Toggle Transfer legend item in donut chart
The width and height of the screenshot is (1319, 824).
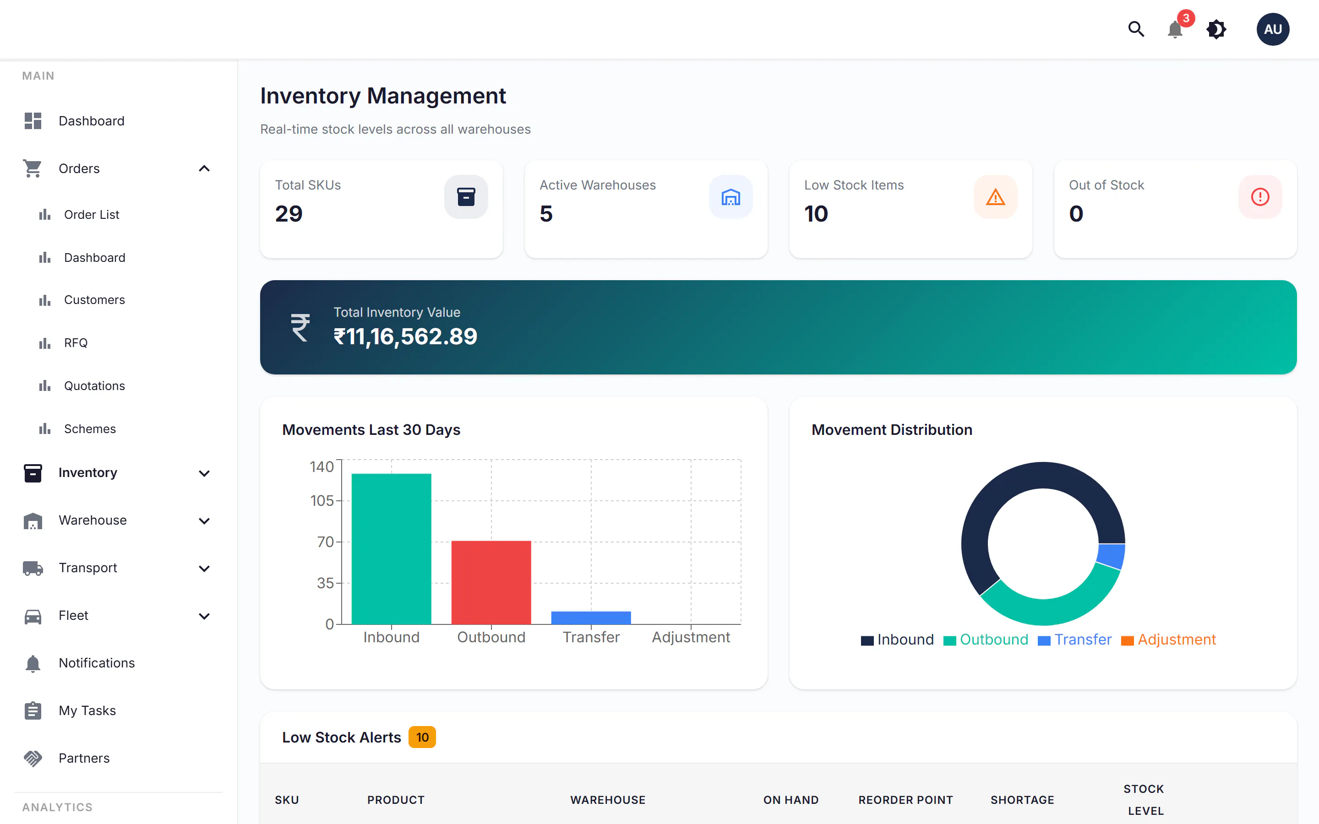pos(1075,640)
